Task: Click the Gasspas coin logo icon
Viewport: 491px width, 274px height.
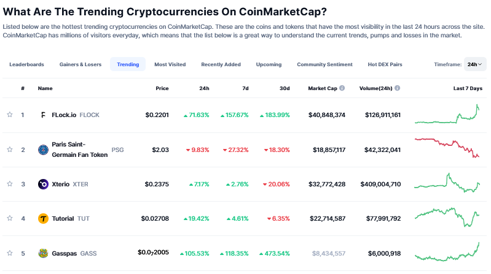Action: tap(43, 253)
